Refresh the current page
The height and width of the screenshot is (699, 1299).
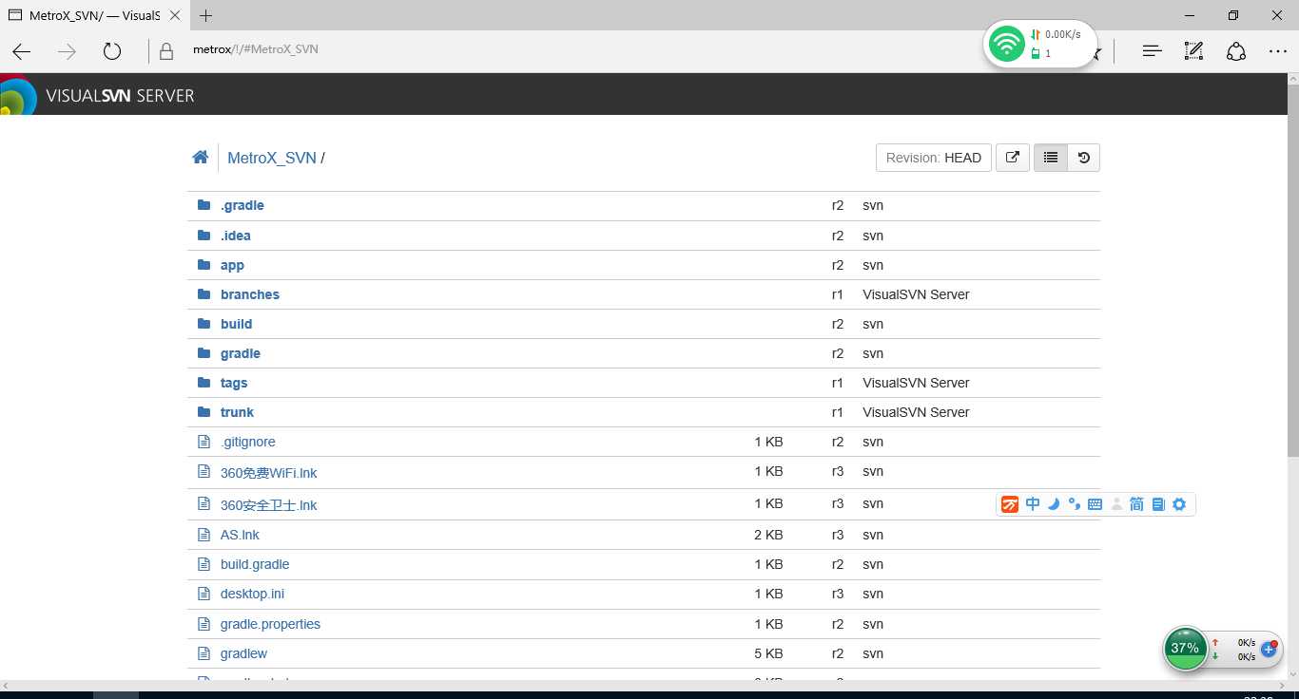tap(112, 51)
